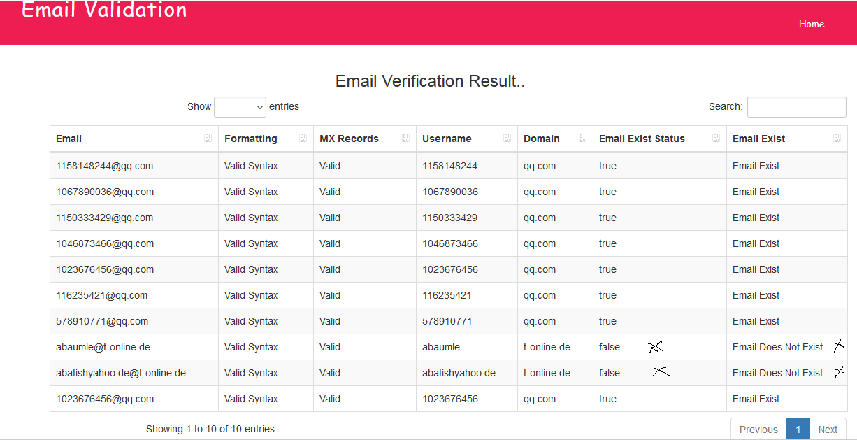Image resolution: width=857 pixels, height=440 pixels.
Task: Go to page 1 in pagination
Action: pyautogui.click(x=798, y=430)
